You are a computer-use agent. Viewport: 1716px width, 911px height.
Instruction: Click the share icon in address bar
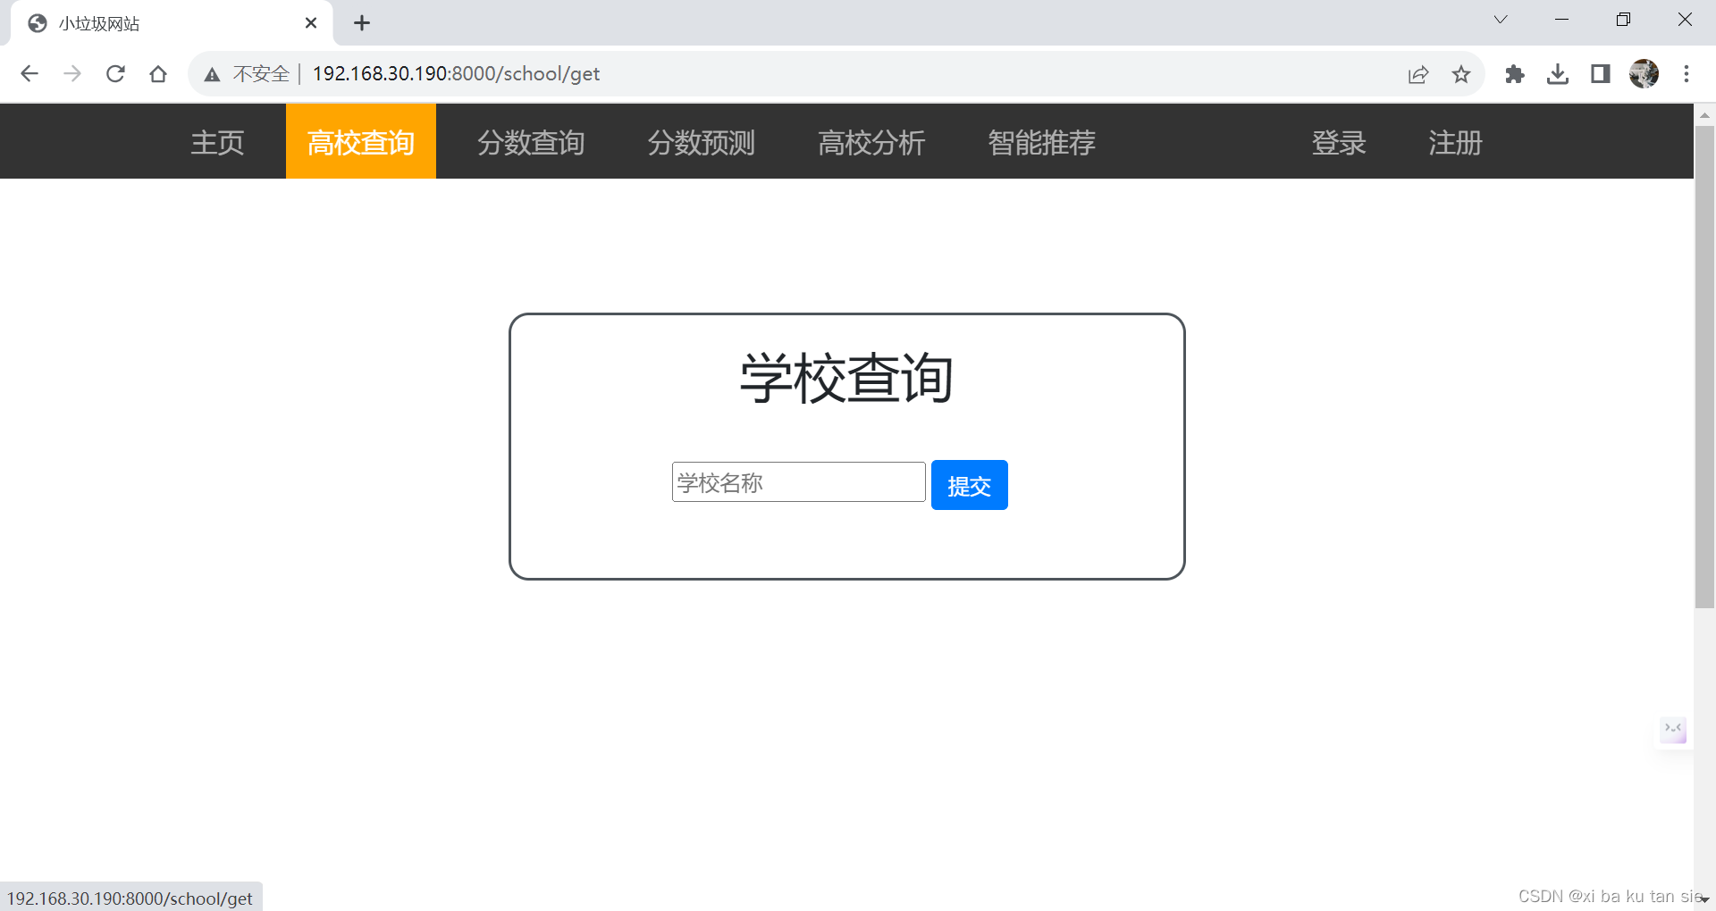point(1419,74)
